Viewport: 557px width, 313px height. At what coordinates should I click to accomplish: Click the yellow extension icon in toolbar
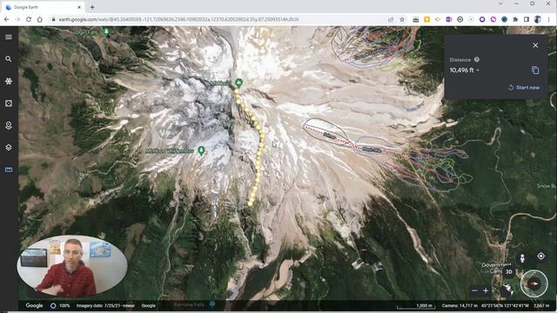point(426,19)
